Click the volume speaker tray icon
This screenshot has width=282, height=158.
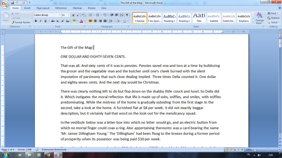pos(259,155)
